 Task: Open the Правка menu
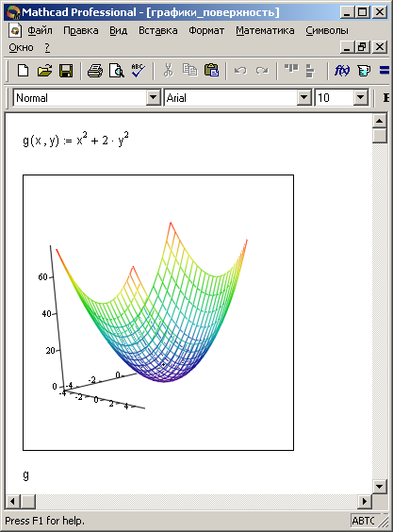click(81, 30)
